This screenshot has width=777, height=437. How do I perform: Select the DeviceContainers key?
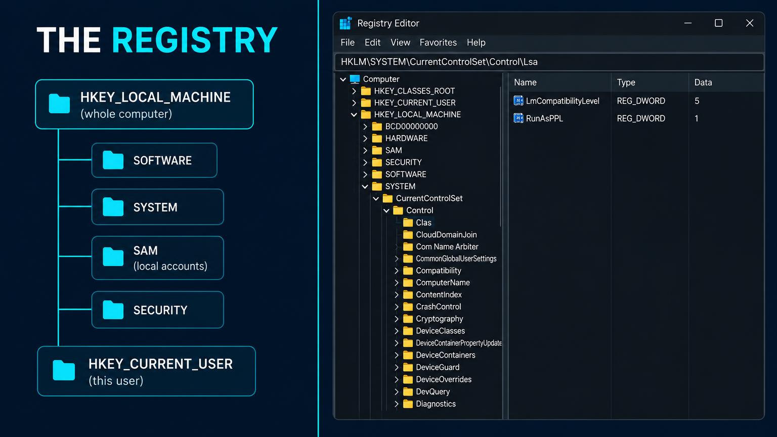[446, 355]
